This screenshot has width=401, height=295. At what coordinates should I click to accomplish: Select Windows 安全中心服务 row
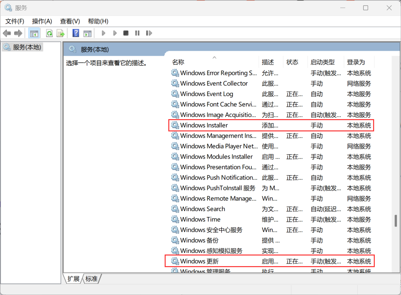click(272, 230)
